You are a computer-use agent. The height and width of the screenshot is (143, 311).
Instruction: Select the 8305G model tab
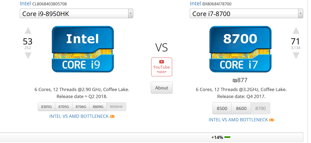46,107
